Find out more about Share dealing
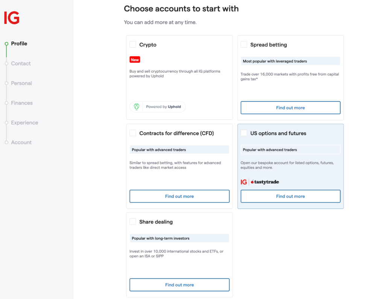385x299 pixels. (179, 285)
